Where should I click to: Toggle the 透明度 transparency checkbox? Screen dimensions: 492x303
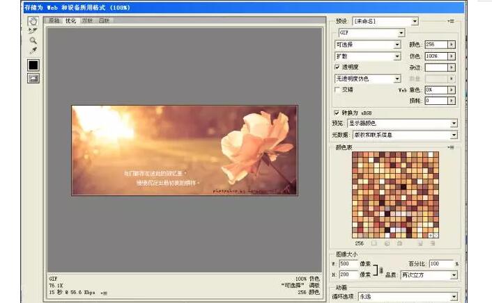(x=338, y=67)
